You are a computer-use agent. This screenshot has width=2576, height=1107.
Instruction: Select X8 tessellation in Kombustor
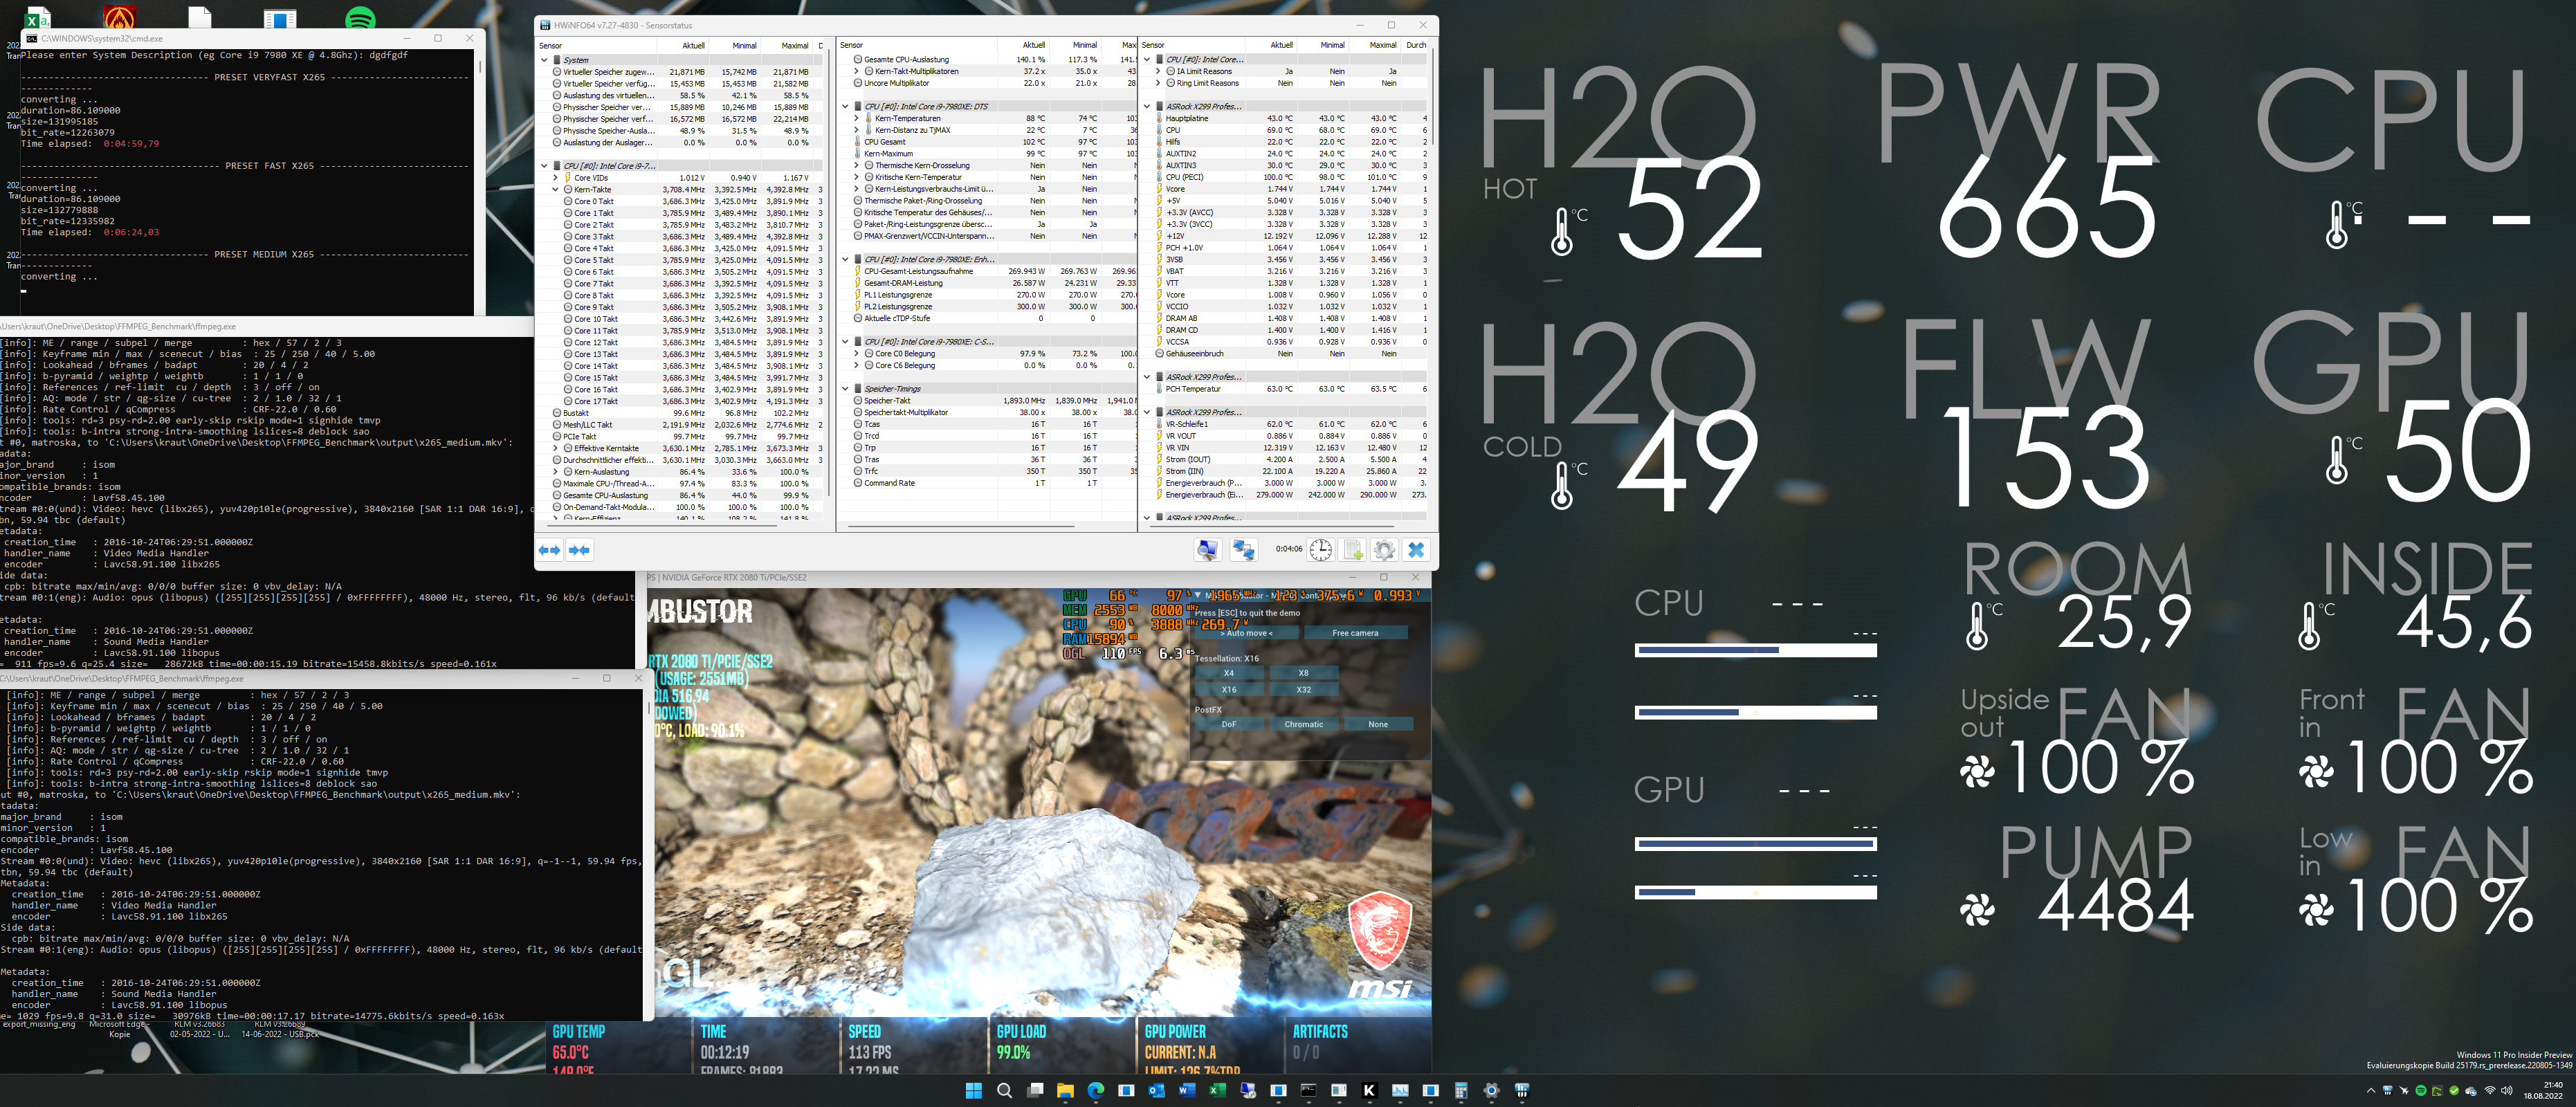(1303, 673)
